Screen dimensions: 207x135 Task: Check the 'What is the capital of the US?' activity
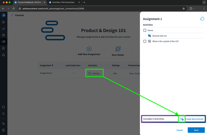(x=145, y=41)
